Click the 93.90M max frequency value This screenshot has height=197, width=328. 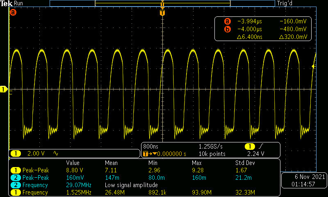[202, 192]
